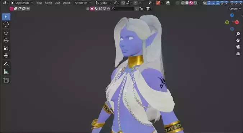Image resolution: width=243 pixels, height=133 pixels.
Task: Open the pivot point dropdown
Action: tap(116, 3)
